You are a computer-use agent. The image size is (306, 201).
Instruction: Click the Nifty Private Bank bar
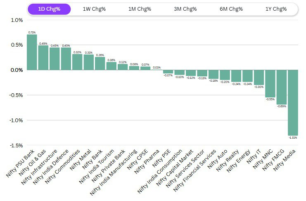[123, 67]
